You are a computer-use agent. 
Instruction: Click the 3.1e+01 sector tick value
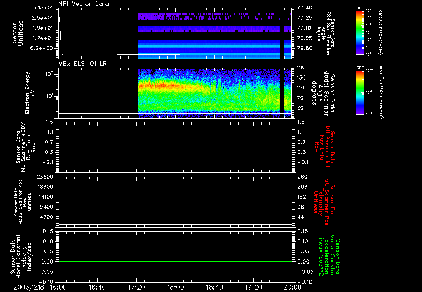coord(43,8)
